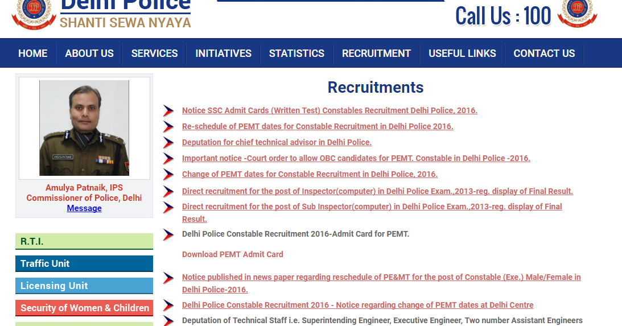
Task: Open the CONTACT US menu
Action: pyautogui.click(x=544, y=53)
